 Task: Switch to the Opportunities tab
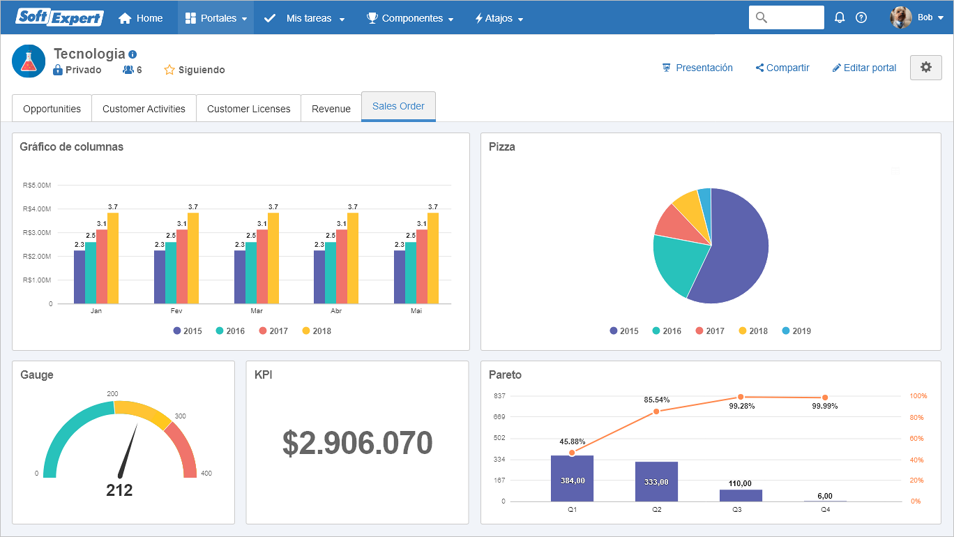[x=52, y=109]
